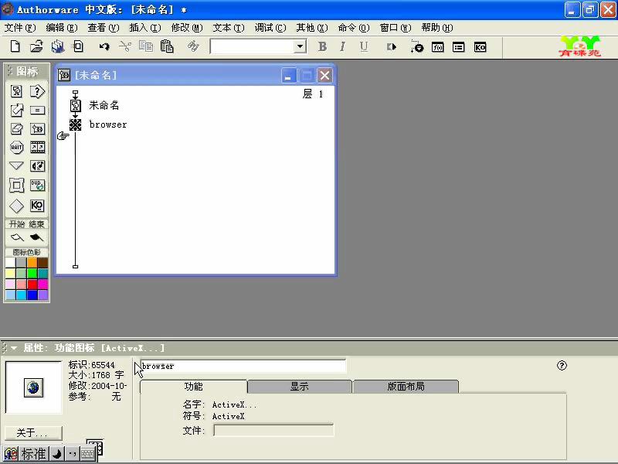Open the Functions window icon

click(x=438, y=47)
